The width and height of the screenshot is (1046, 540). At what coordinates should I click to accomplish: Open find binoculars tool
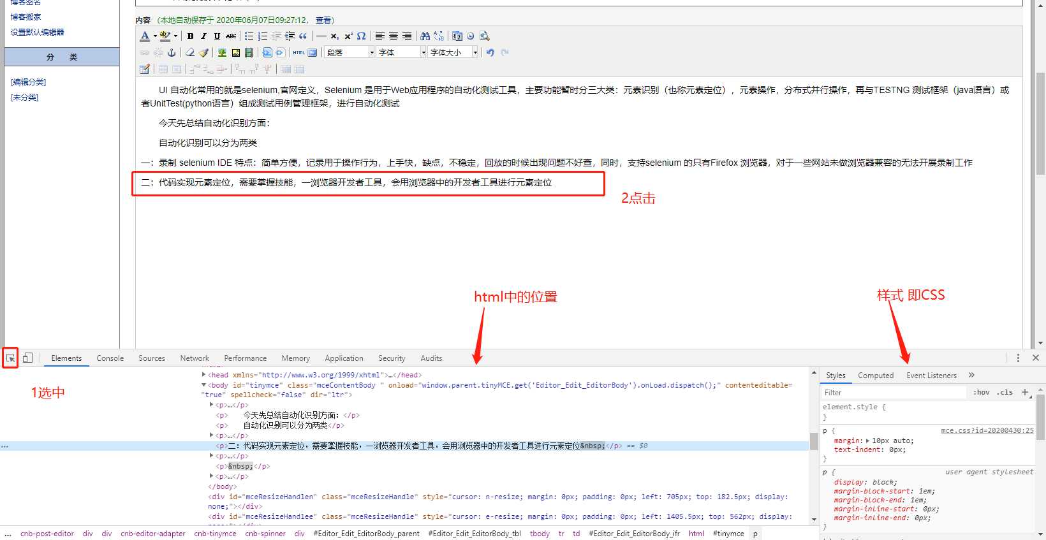[x=425, y=36]
